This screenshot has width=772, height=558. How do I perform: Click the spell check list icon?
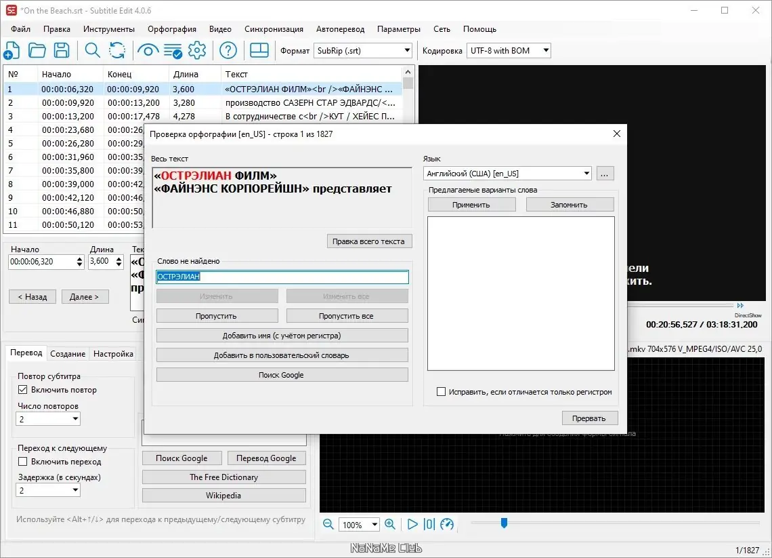173,51
